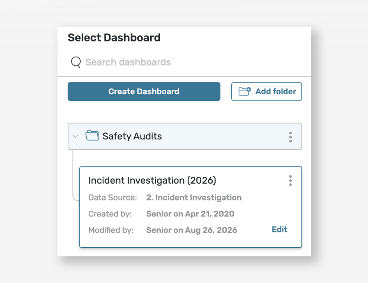368x283 pixels.
Task: Click the Data Source label
Action: [x=113, y=198]
